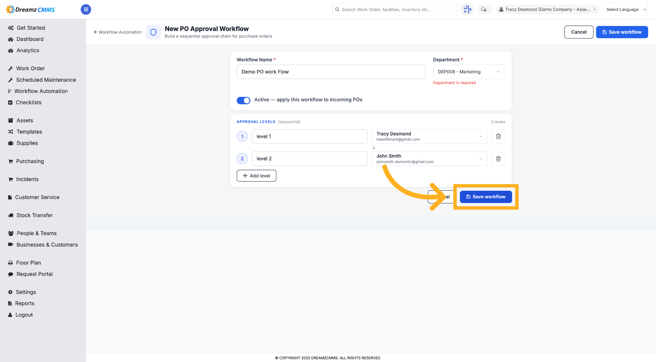
Task: Click the level 1 number badge
Action: click(x=242, y=136)
